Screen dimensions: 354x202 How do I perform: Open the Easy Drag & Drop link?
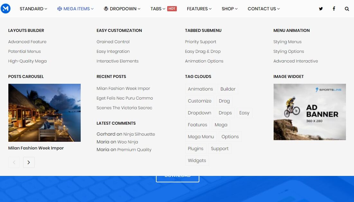pyautogui.click(x=203, y=51)
